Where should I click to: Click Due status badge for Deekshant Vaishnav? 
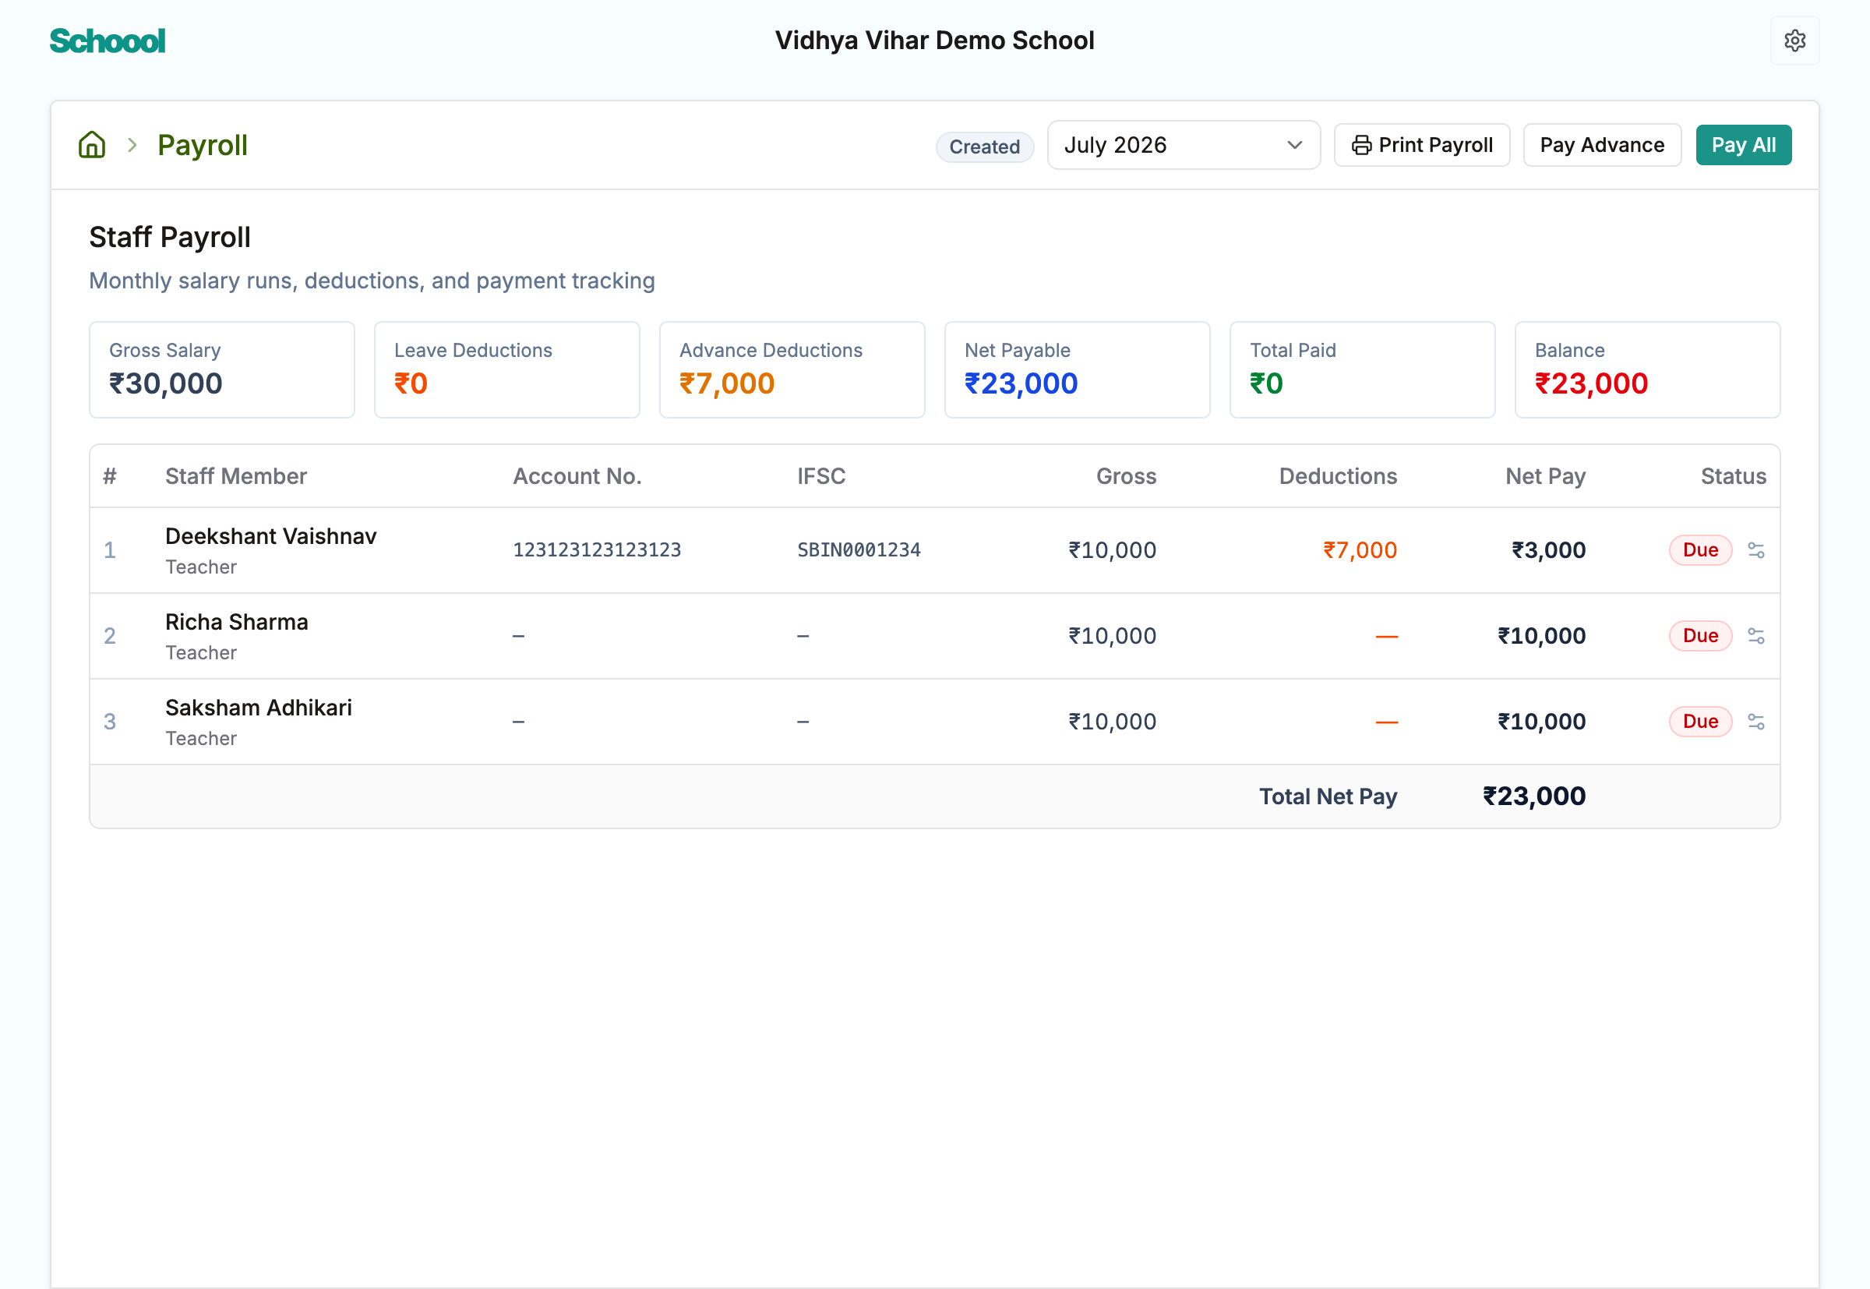click(1699, 550)
